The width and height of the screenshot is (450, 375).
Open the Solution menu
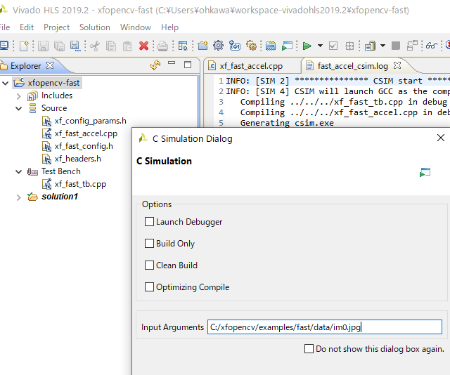pyautogui.click(x=94, y=27)
